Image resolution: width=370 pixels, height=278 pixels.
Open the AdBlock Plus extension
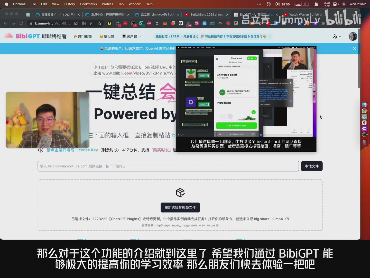[149, 23]
